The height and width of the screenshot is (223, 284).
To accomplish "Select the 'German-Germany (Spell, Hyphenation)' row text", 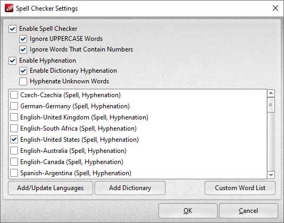I will [x=75, y=106].
